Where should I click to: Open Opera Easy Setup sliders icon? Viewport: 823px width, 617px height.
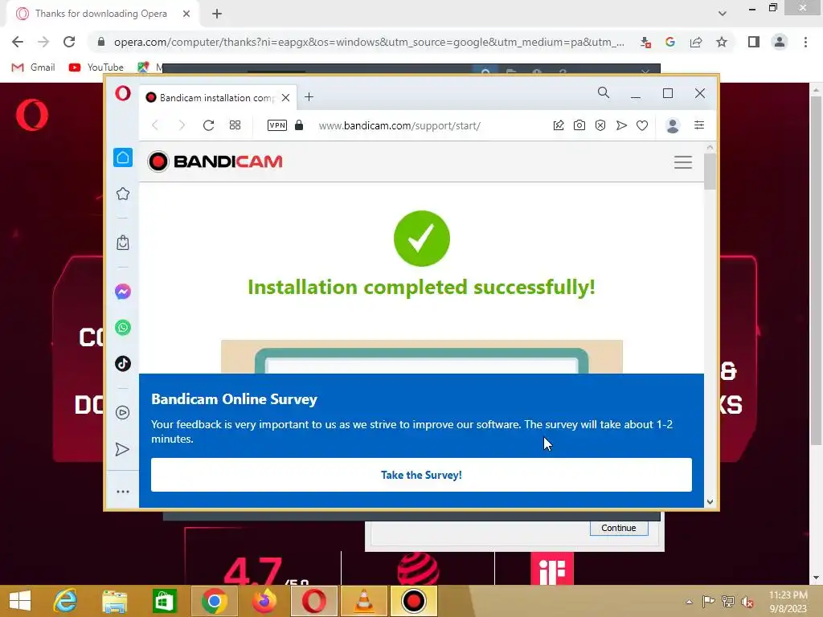(x=699, y=125)
